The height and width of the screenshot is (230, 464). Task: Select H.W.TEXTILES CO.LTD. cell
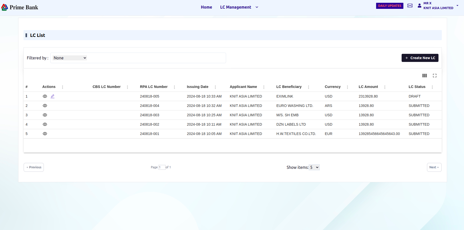(296, 134)
